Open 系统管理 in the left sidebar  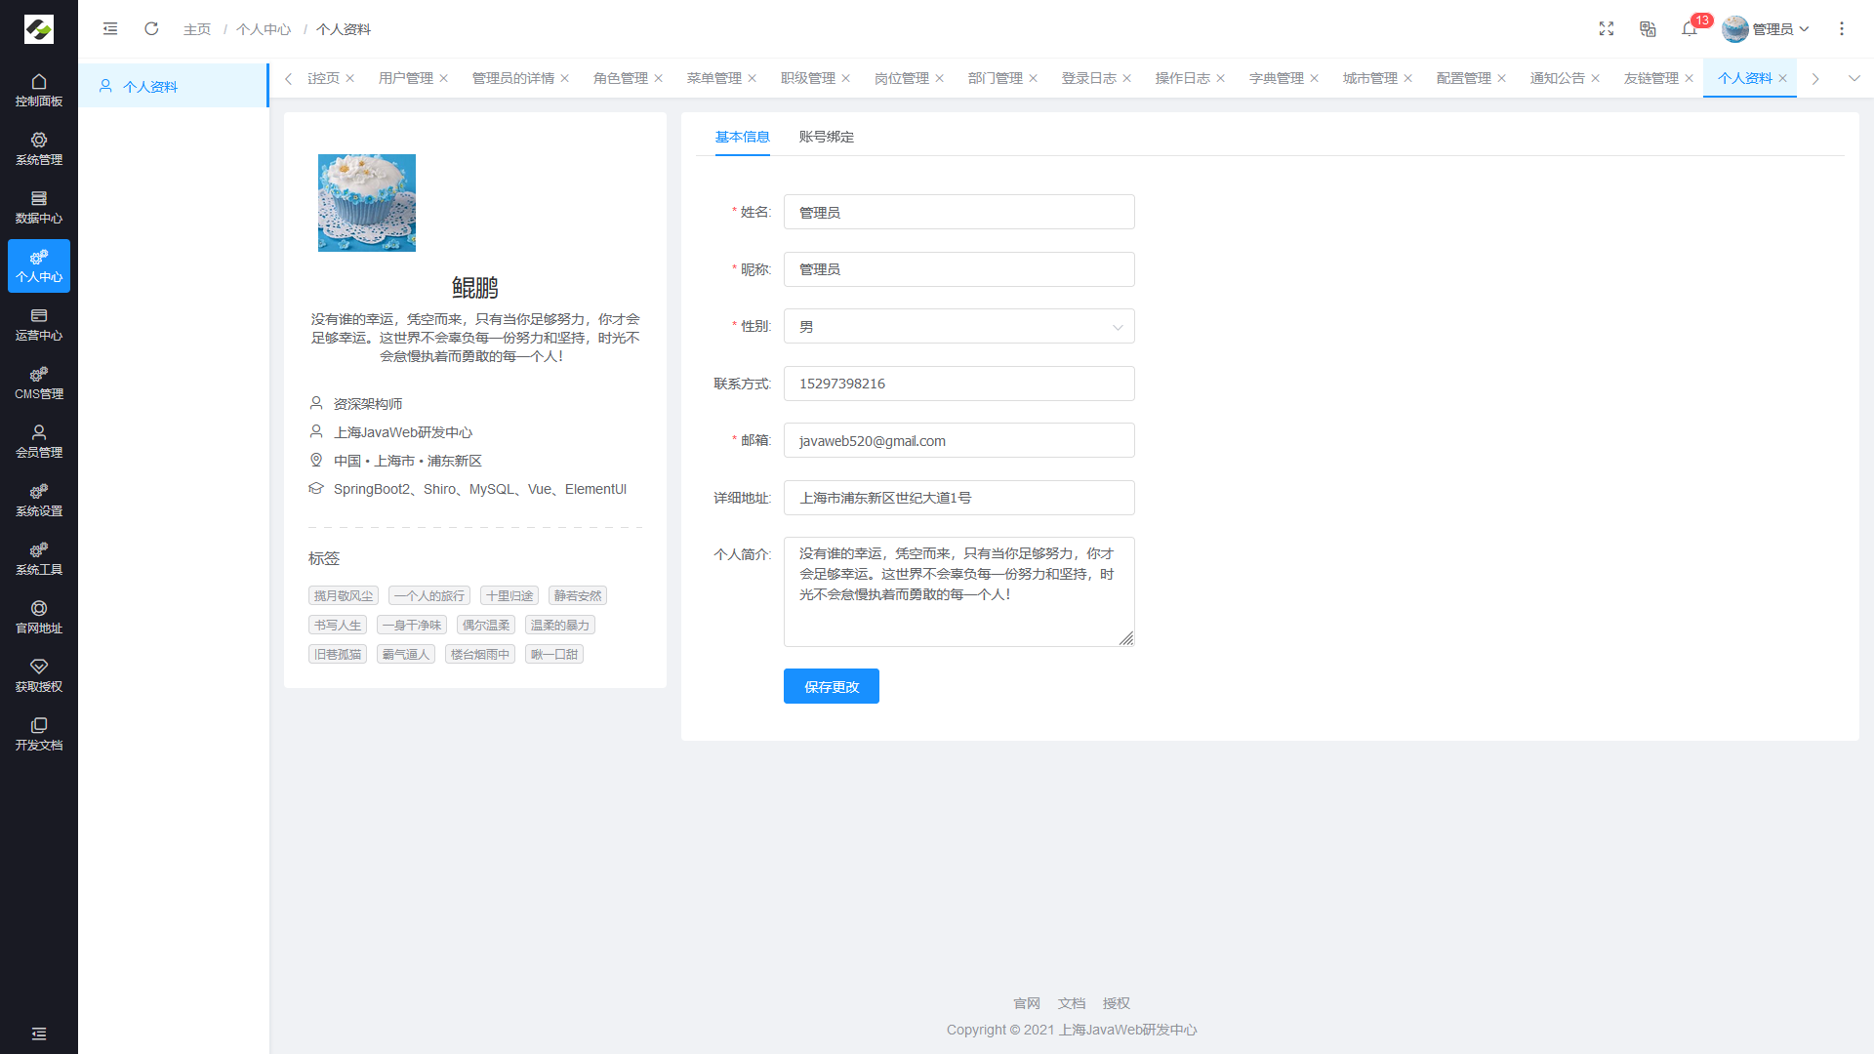click(x=39, y=148)
